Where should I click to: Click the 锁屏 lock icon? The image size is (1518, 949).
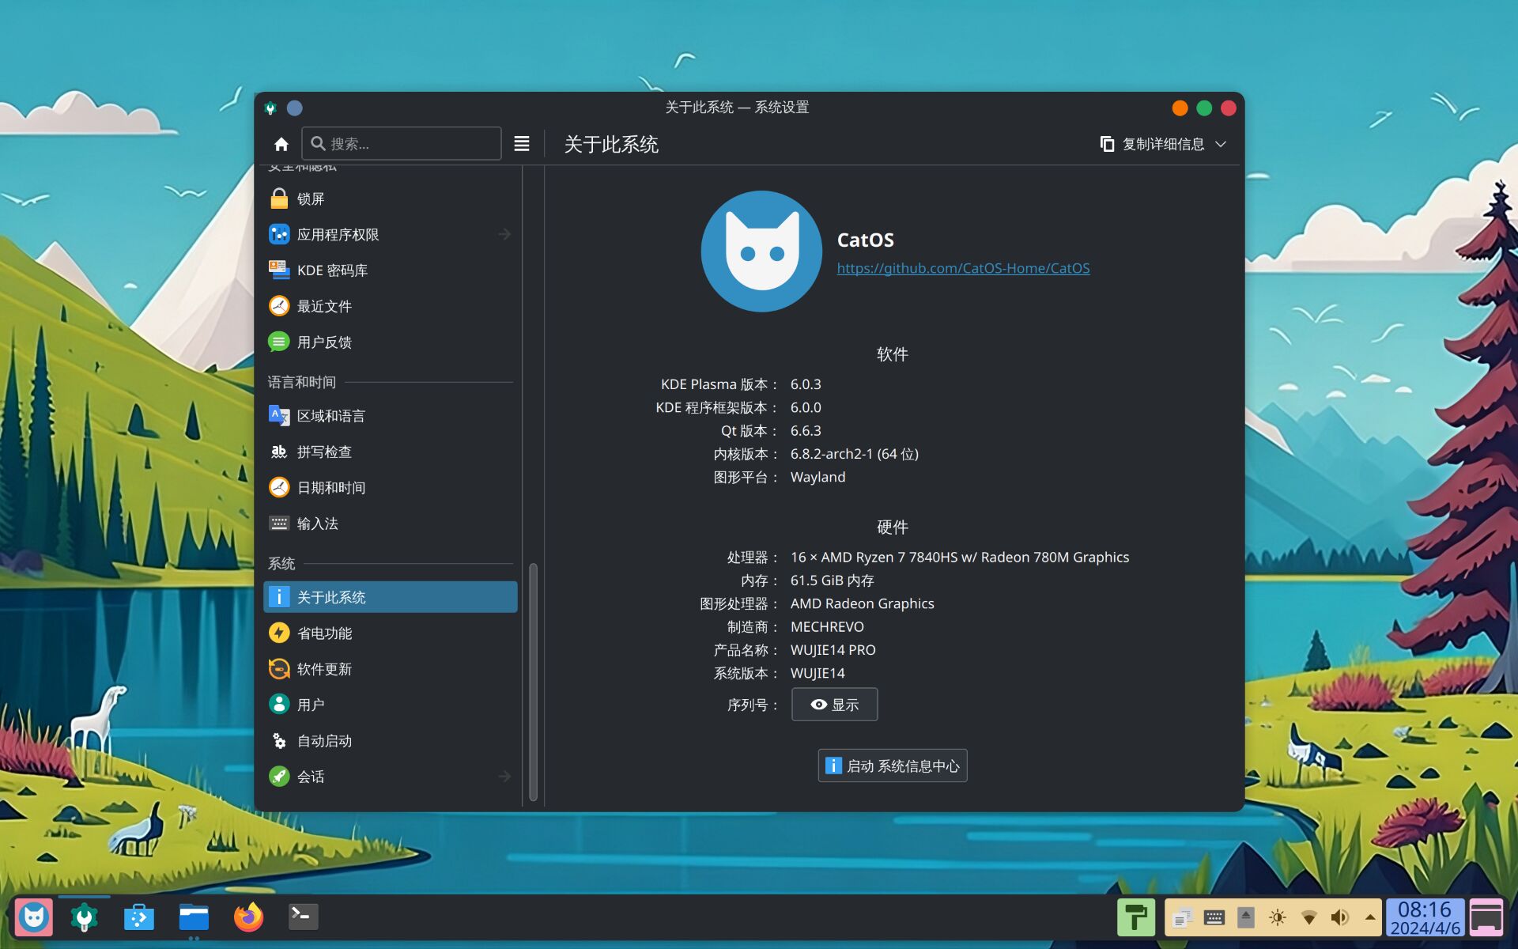(279, 198)
